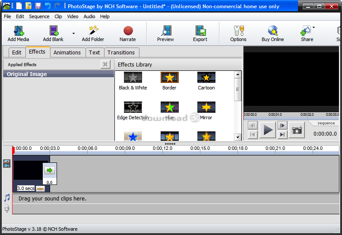Open the Help menu
The height and width of the screenshot is (235, 342).
pyautogui.click(x=104, y=16)
